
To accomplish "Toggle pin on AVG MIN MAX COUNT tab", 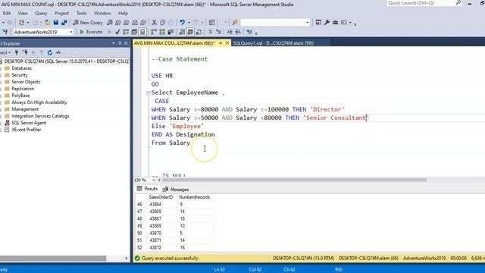I will [x=221, y=43].
